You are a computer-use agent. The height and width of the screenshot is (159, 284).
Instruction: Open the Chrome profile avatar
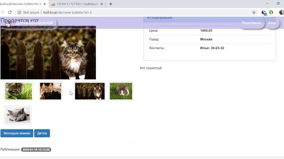(x=281, y=12)
